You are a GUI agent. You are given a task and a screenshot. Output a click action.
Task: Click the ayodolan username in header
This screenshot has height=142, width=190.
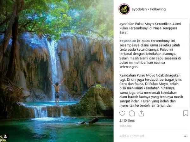(x=139, y=9)
